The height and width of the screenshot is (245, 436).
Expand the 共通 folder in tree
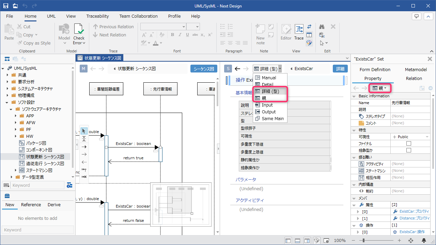pyautogui.click(x=7, y=75)
